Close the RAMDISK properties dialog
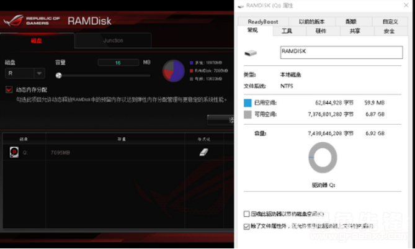This screenshot has height=249, width=415. click(x=406, y=6)
